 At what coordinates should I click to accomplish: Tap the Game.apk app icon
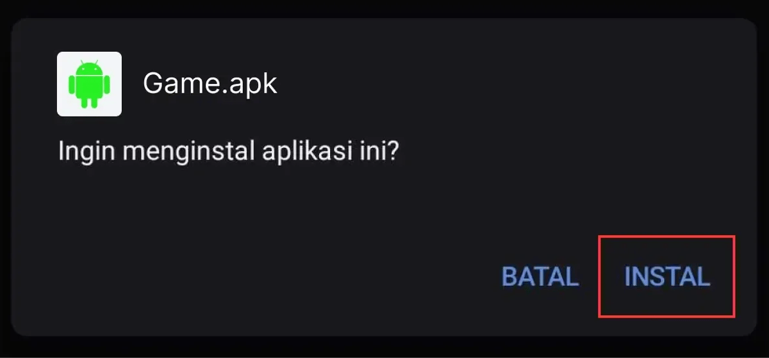point(89,84)
